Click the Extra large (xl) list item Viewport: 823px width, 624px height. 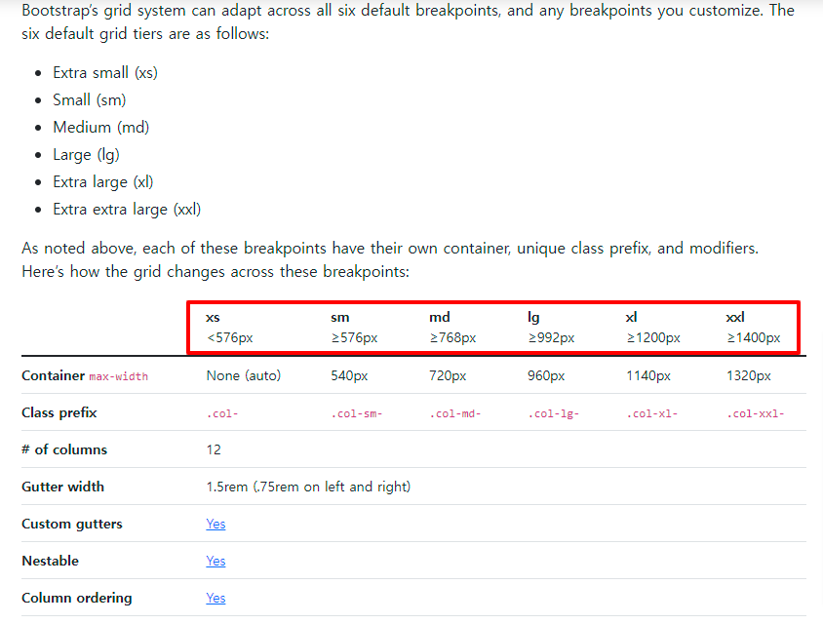pos(103,181)
